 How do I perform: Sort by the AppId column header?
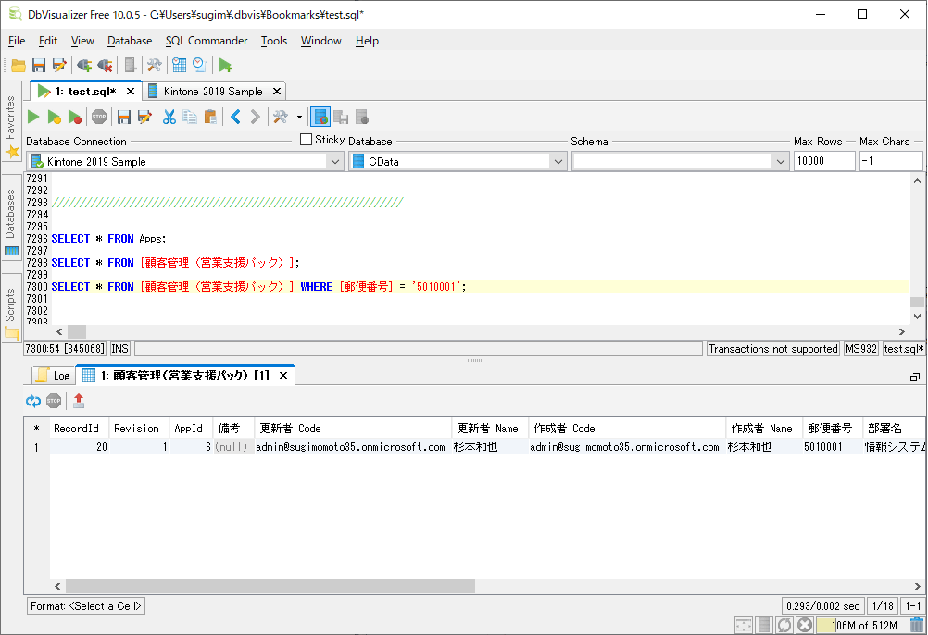(x=191, y=428)
